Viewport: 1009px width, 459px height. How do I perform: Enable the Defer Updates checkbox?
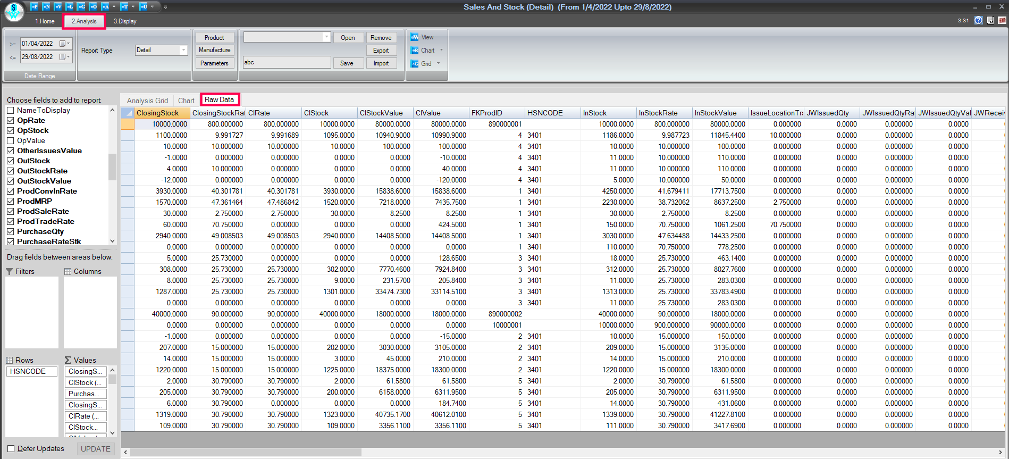tap(11, 448)
